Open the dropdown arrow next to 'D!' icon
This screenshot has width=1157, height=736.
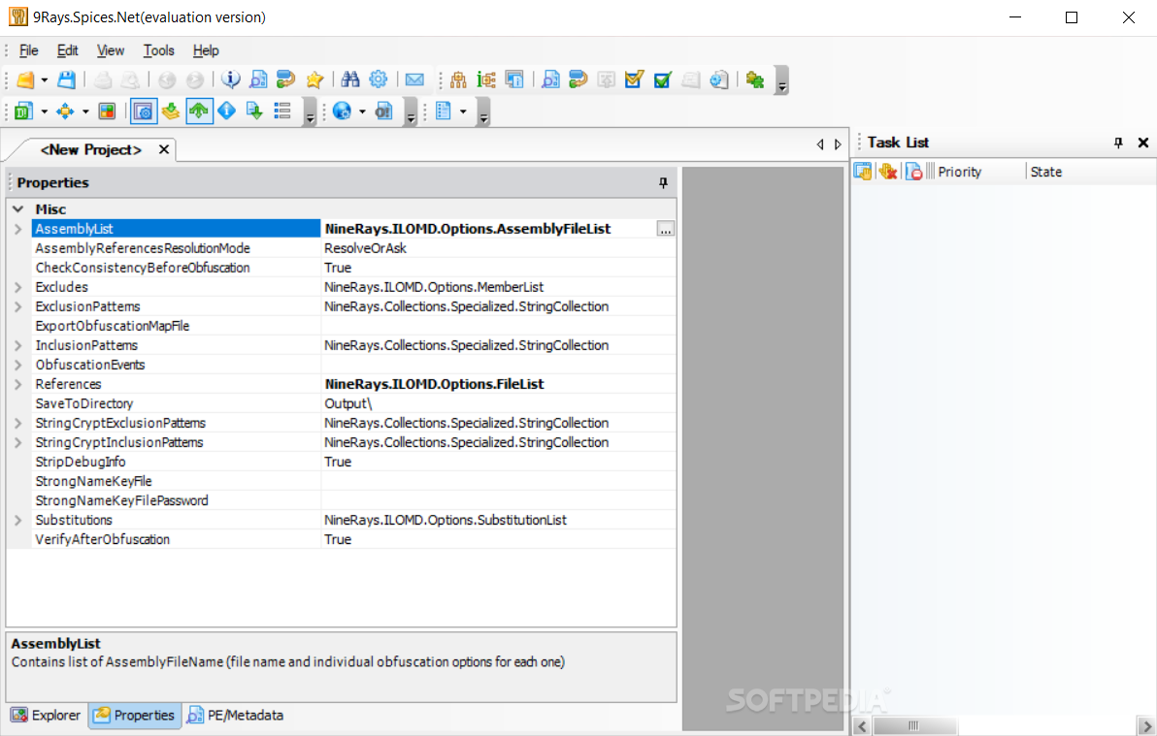45,112
